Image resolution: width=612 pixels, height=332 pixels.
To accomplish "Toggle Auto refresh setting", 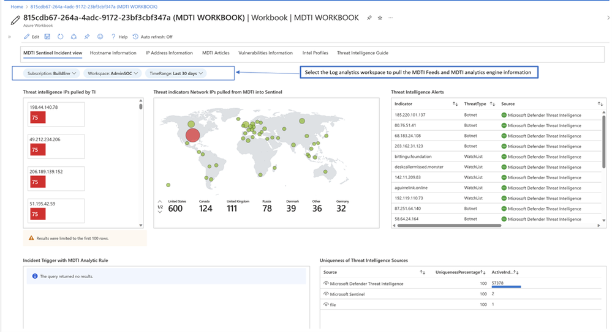I will click(153, 37).
